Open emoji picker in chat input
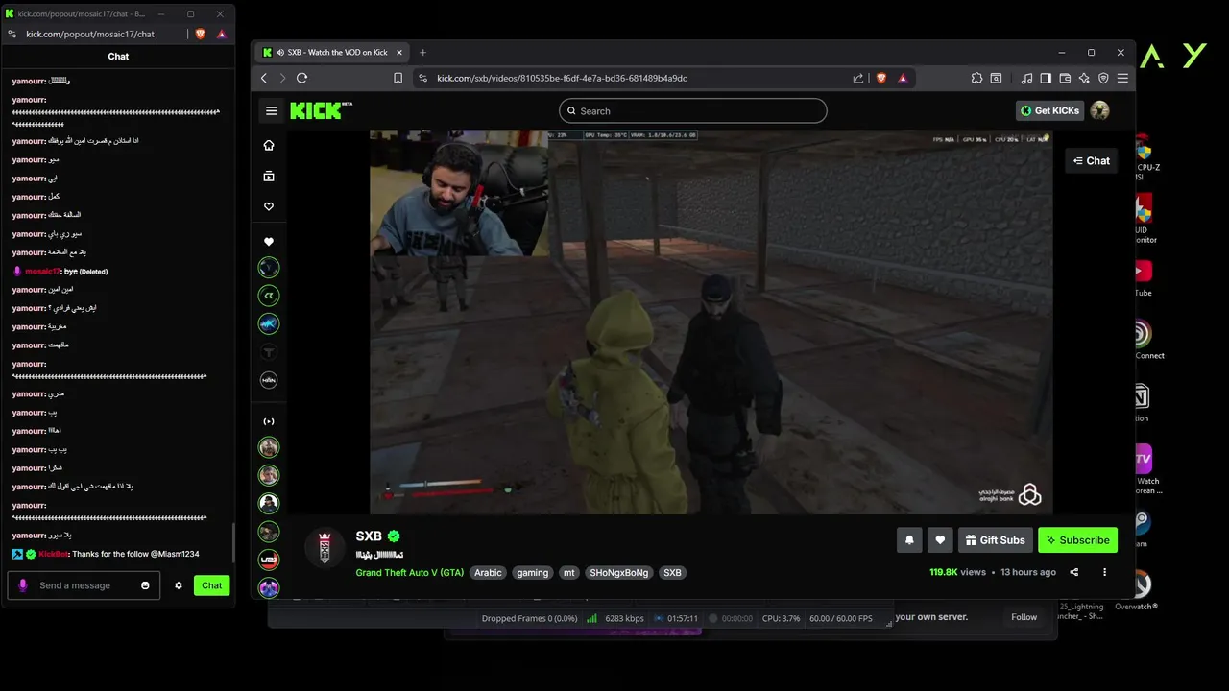The height and width of the screenshot is (691, 1229). point(146,585)
